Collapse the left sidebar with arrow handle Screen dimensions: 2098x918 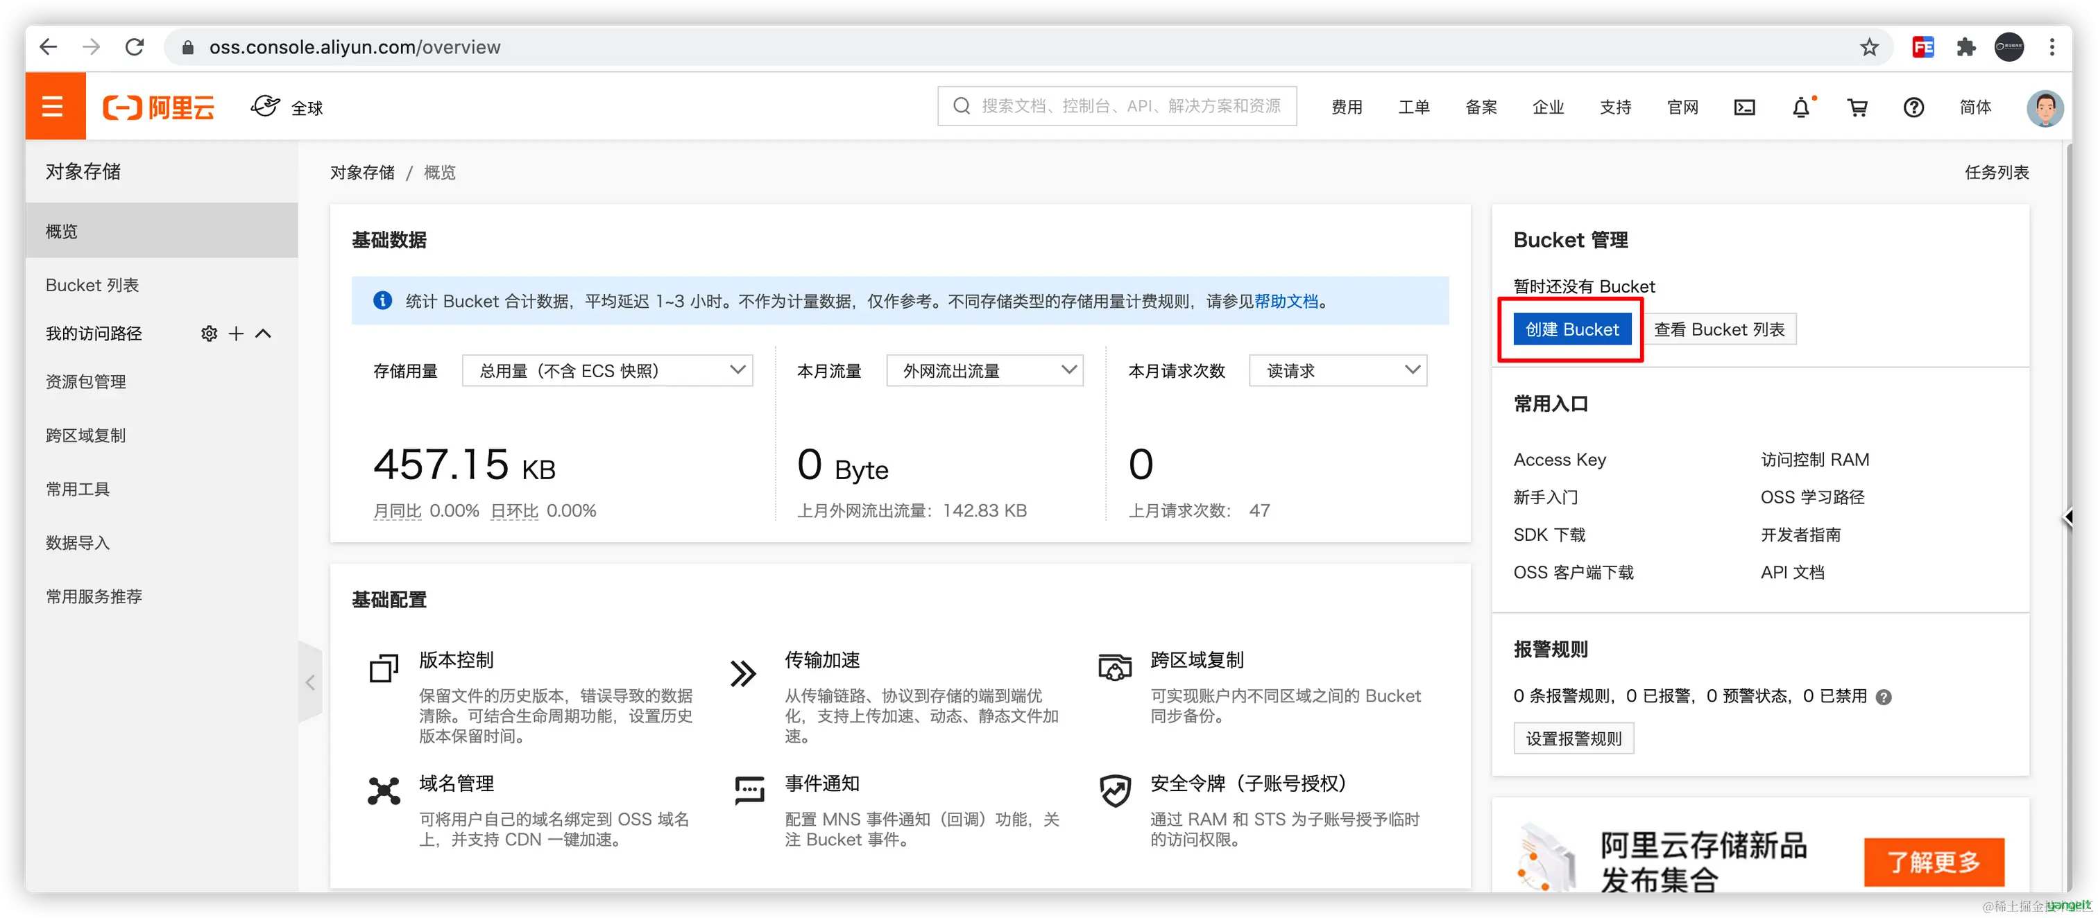[x=310, y=683]
